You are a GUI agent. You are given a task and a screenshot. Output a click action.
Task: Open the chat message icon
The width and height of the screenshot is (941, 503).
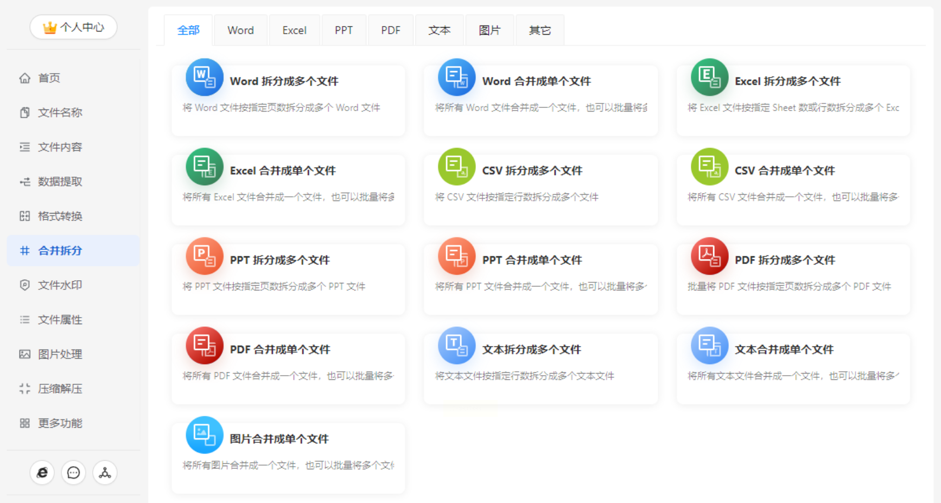click(73, 473)
